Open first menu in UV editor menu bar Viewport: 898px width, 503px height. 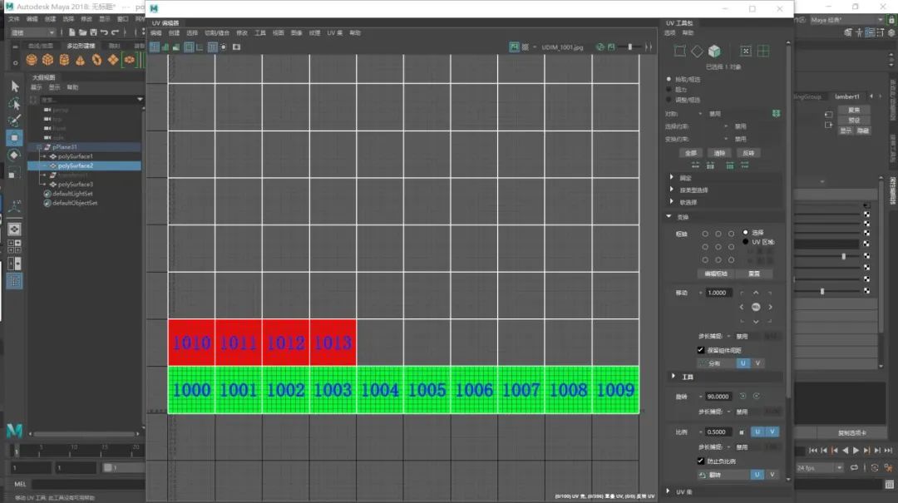[155, 33]
